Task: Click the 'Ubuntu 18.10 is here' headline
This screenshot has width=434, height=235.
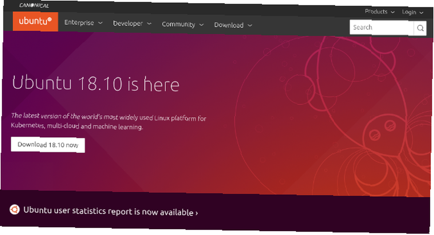Action: point(96,83)
